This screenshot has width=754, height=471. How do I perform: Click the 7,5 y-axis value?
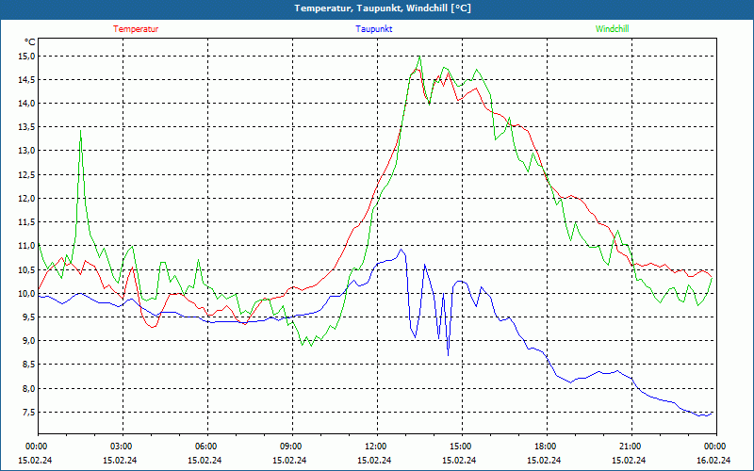(x=29, y=413)
